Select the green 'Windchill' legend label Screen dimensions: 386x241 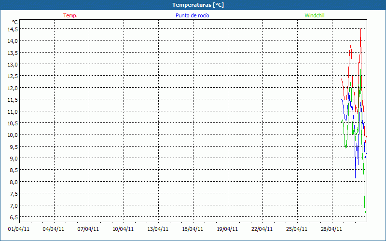(315, 15)
